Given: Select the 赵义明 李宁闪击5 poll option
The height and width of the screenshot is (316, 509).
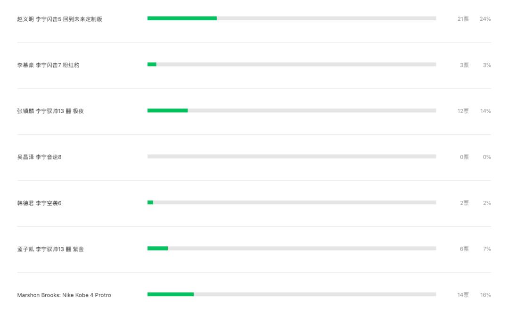Looking at the screenshot, I should coord(59,19).
